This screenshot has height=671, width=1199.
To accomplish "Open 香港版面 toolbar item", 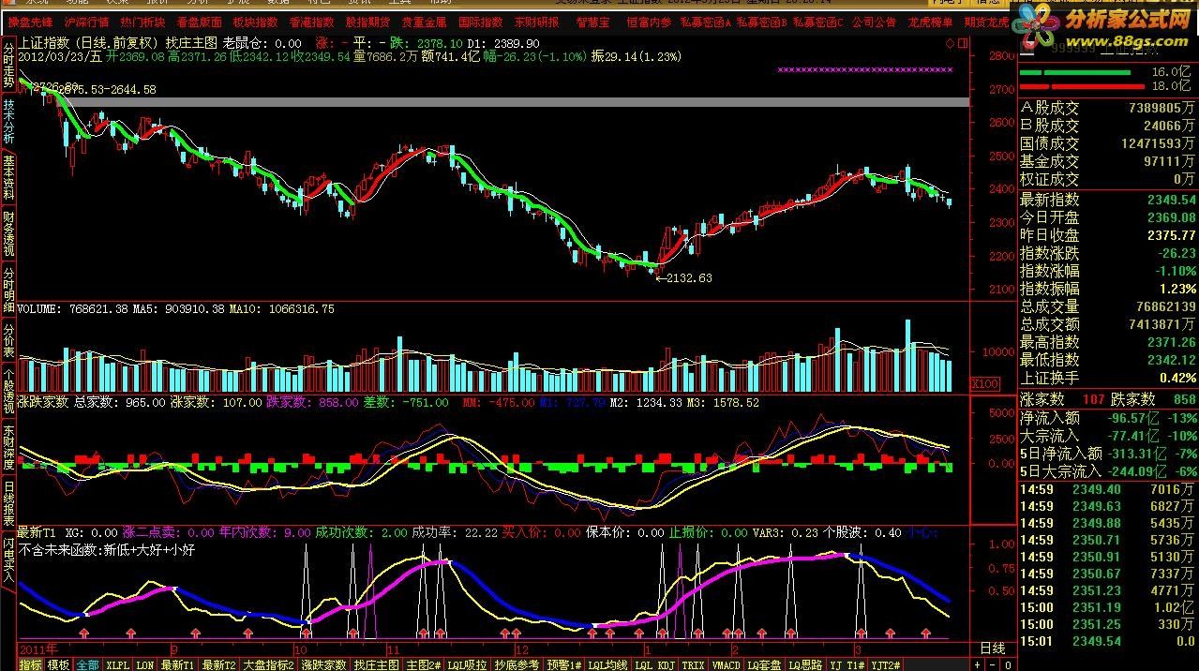I will [199, 22].
